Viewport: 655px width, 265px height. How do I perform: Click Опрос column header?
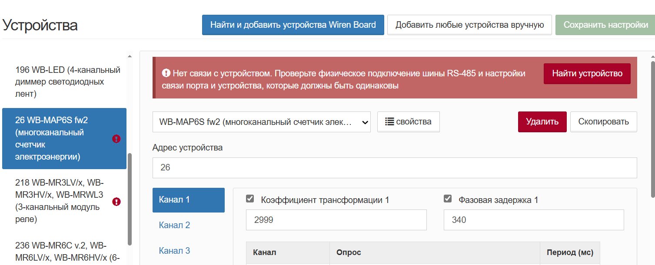click(x=435, y=252)
